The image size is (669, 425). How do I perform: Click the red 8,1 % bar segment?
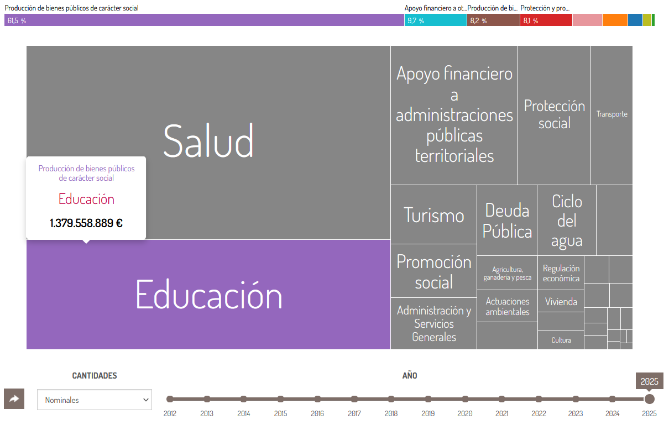(x=546, y=20)
